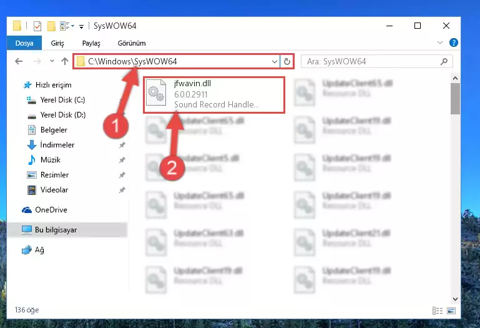480x328 pixels.
Task: Open the recent locations dropdown arrow
Action: (x=52, y=61)
